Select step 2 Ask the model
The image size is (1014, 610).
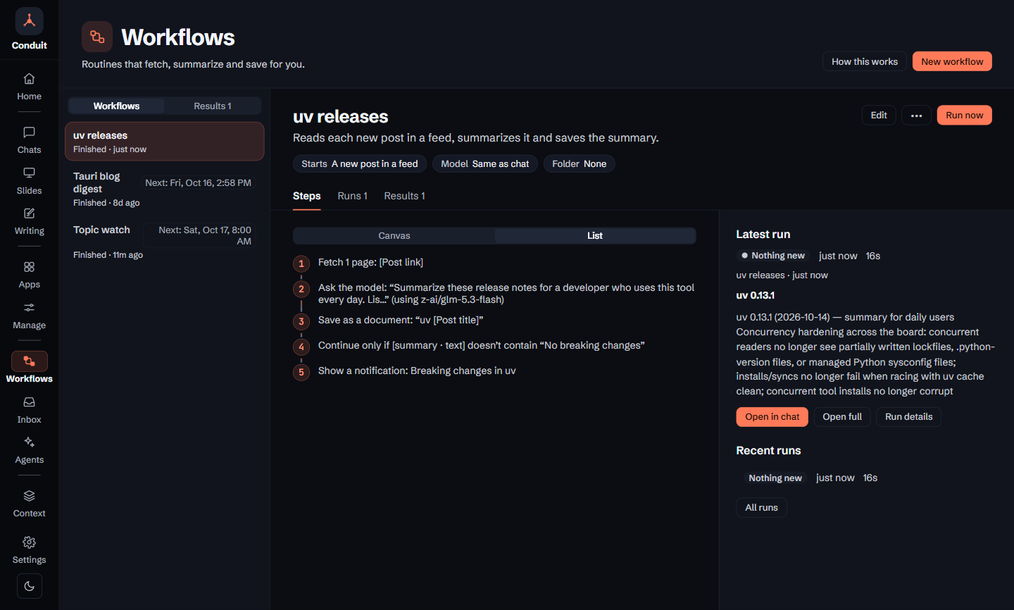(x=494, y=294)
